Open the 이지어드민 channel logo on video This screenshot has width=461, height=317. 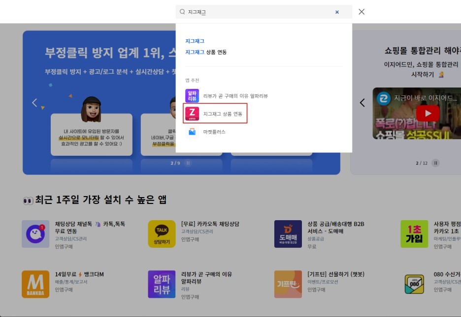pyautogui.click(x=384, y=98)
